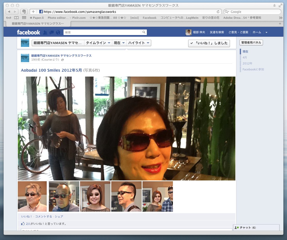Open thumbnail of woman with bob haircut
287x240 pixels.
tap(95, 196)
